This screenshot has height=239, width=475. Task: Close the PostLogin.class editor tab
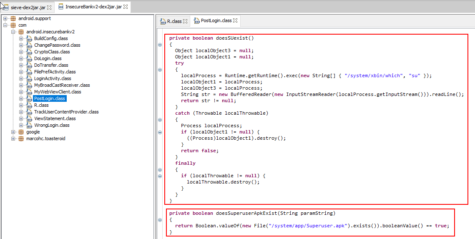click(x=235, y=20)
